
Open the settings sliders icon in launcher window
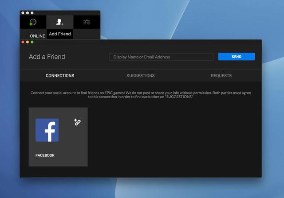coord(87,22)
